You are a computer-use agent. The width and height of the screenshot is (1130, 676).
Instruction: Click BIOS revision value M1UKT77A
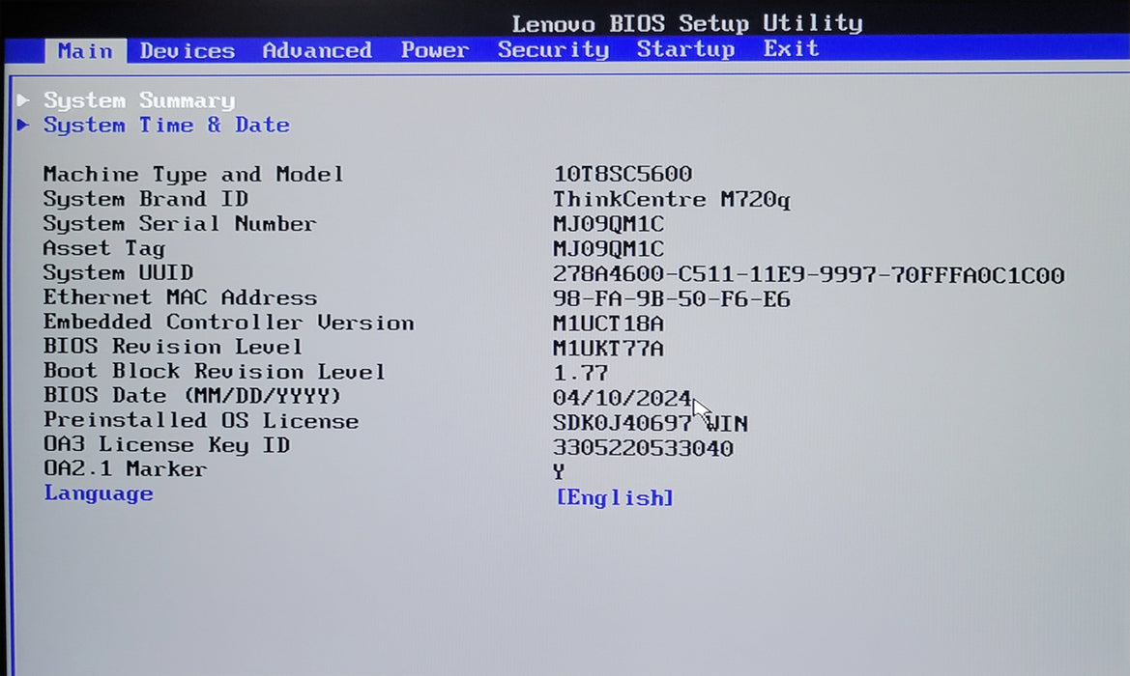(x=608, y=349)
